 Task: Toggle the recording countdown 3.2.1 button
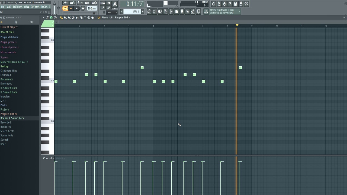[x=80, y=3]
